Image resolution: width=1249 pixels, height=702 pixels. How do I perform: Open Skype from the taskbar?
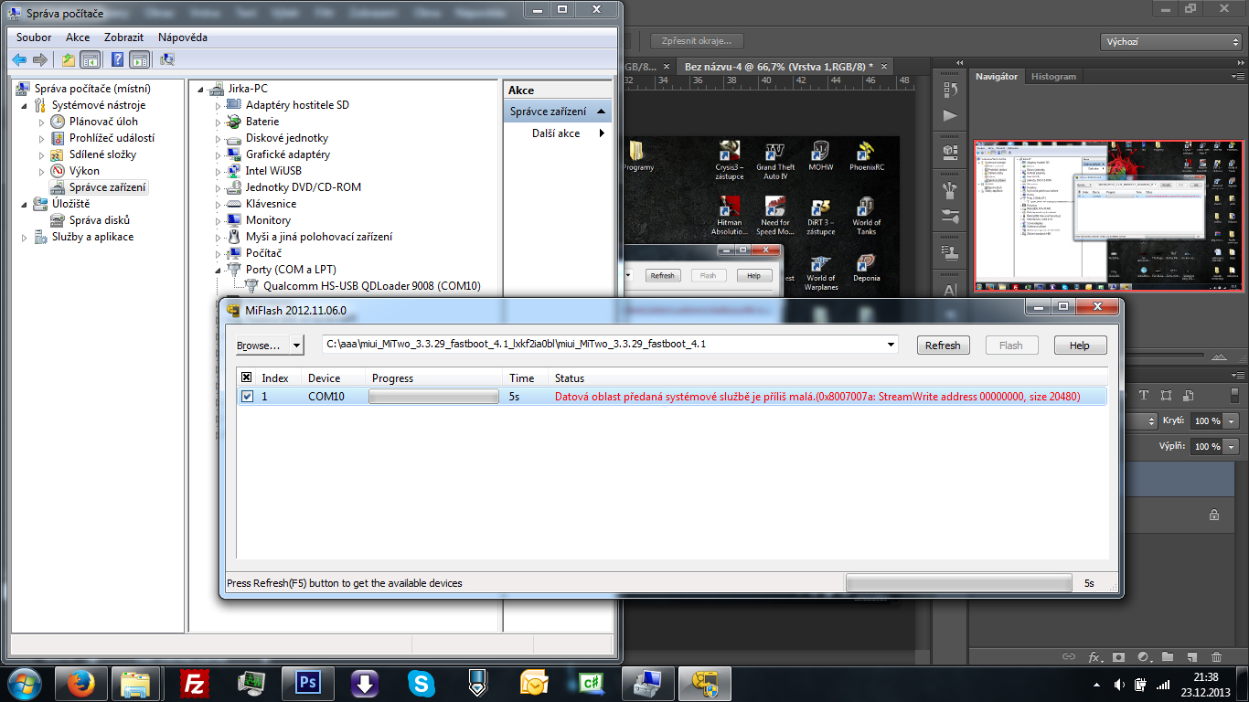point(422,683)
